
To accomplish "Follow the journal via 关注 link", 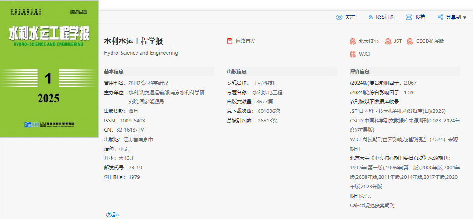I will click(x=350, y=17).
